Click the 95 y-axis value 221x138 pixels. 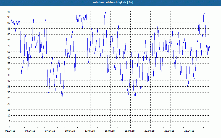pos(9,17)
